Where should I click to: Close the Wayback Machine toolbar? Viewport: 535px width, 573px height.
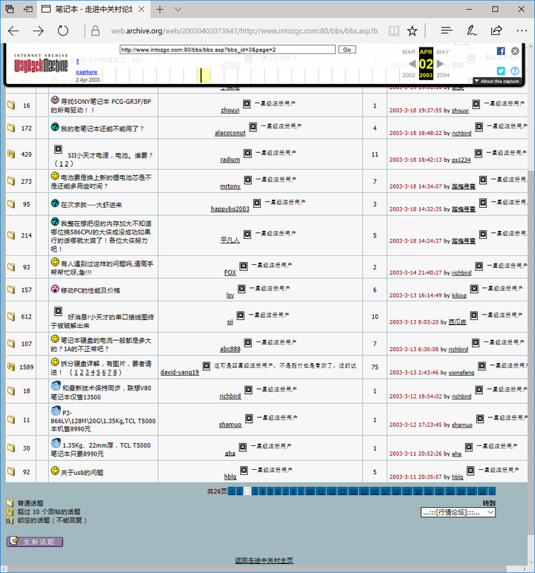(514, 51)
